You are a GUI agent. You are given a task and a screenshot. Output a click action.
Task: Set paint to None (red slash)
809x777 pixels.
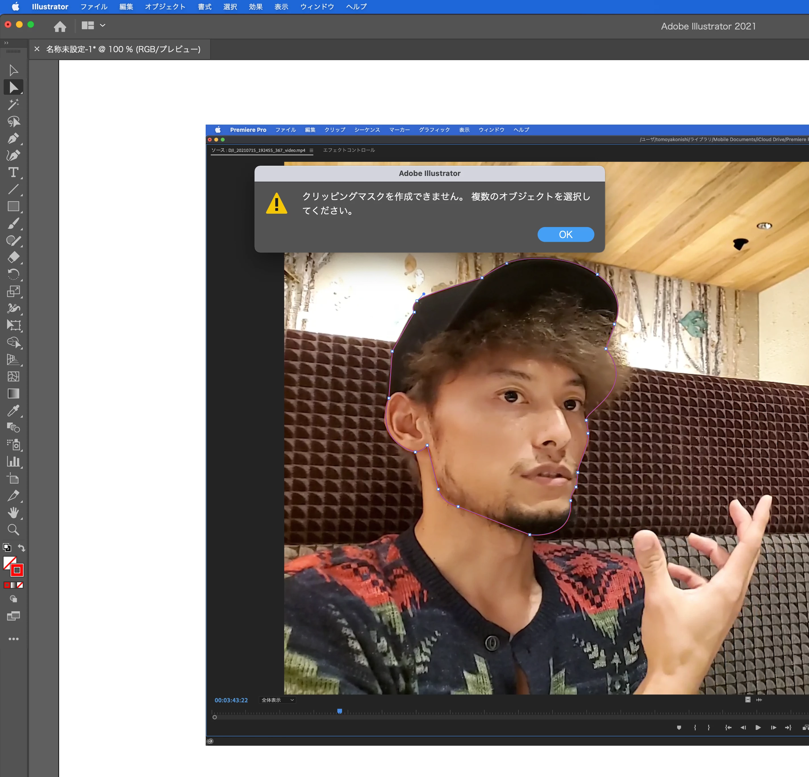pyautogui.click(x=20, y=585)
